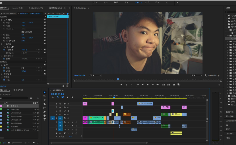Step forward one frame
The height and width of the screenshot is (145, 236).
point(153,85)
